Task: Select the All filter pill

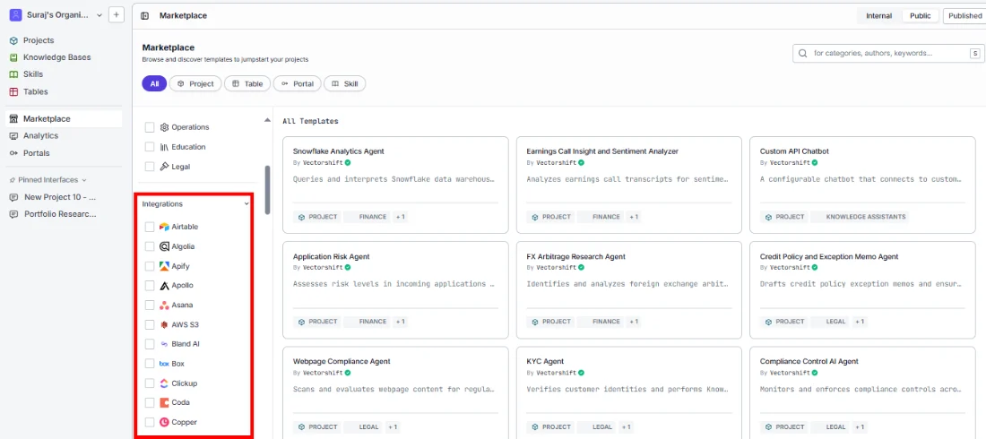Action: [x=154, y=83]
